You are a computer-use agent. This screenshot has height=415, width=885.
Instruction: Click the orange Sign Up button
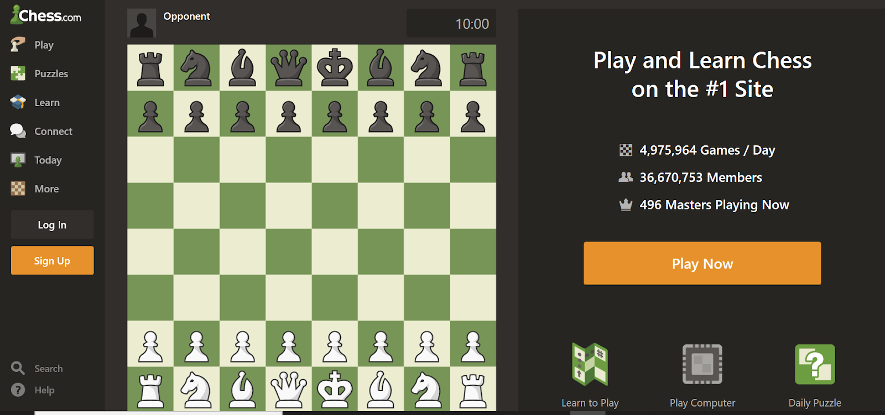[x=52, y=260]
